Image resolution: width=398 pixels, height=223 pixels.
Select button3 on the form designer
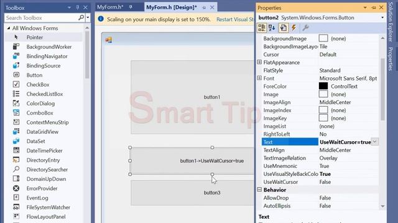pyautogui.click(x=192, y=193)
